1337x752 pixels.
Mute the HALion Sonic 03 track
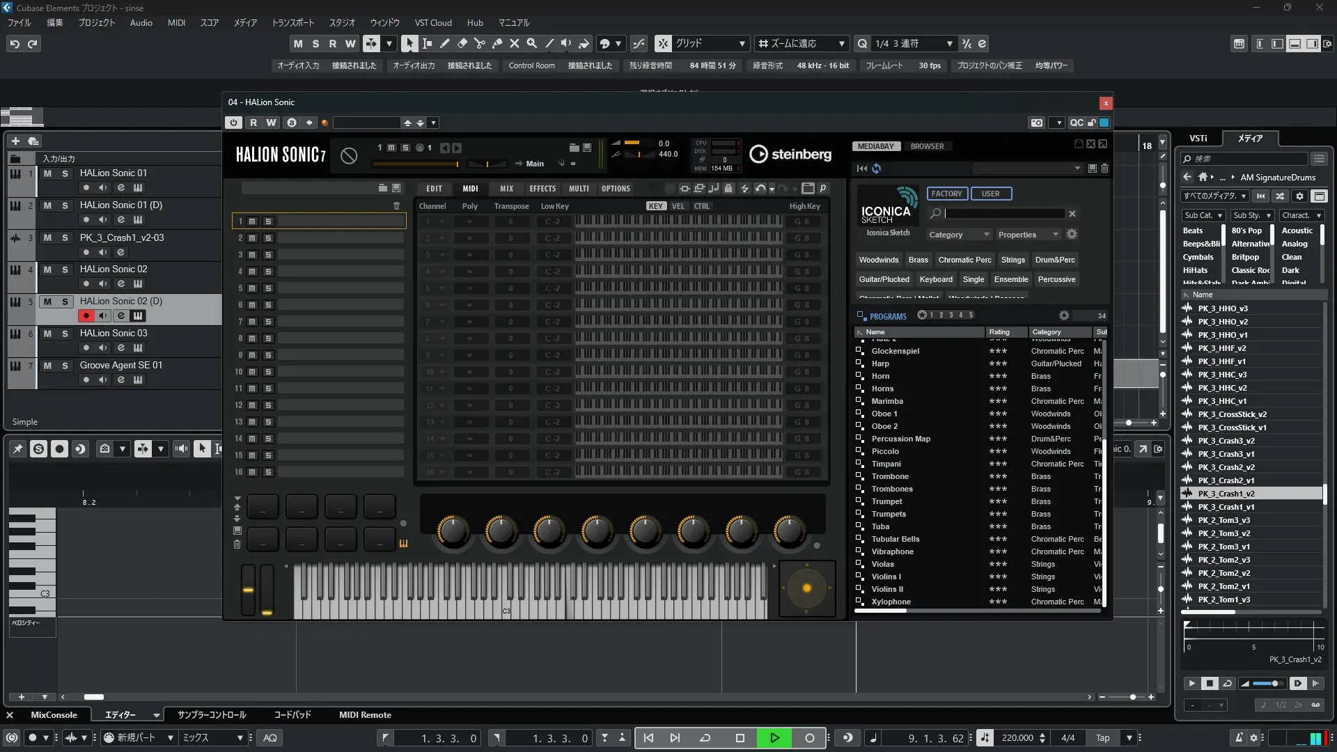click(47, 334)
